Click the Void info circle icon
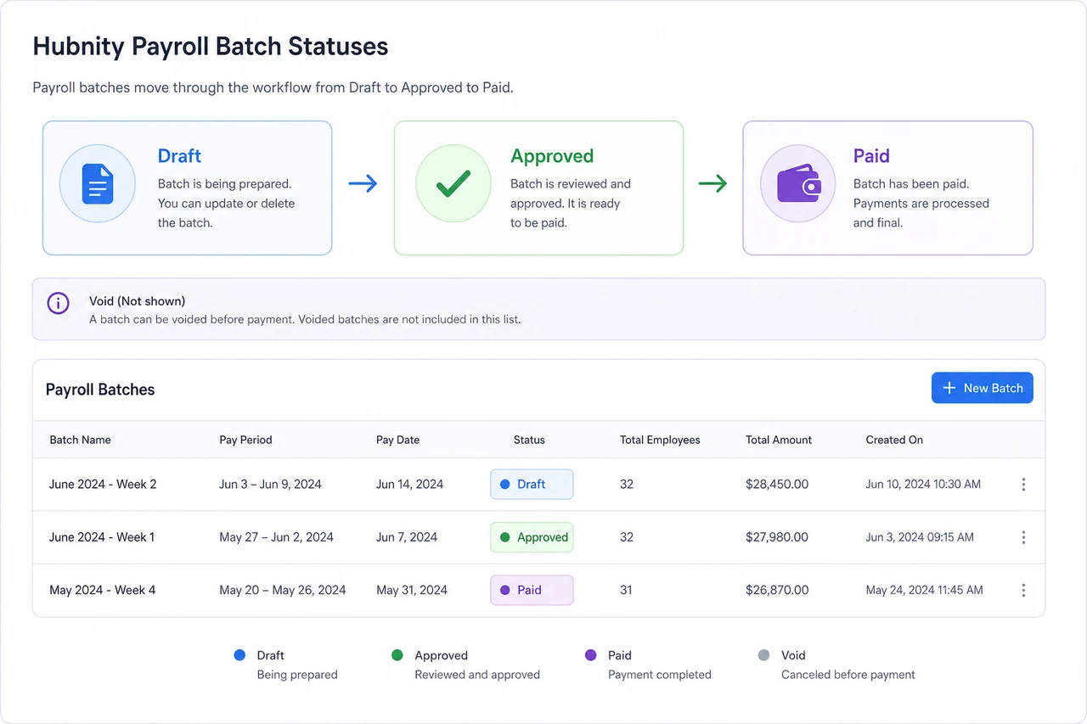This screenshot has height=724, width=1087. [x=58, y=303]
